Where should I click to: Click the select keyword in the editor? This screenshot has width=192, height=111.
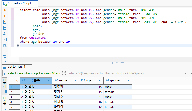click(25, 10)
